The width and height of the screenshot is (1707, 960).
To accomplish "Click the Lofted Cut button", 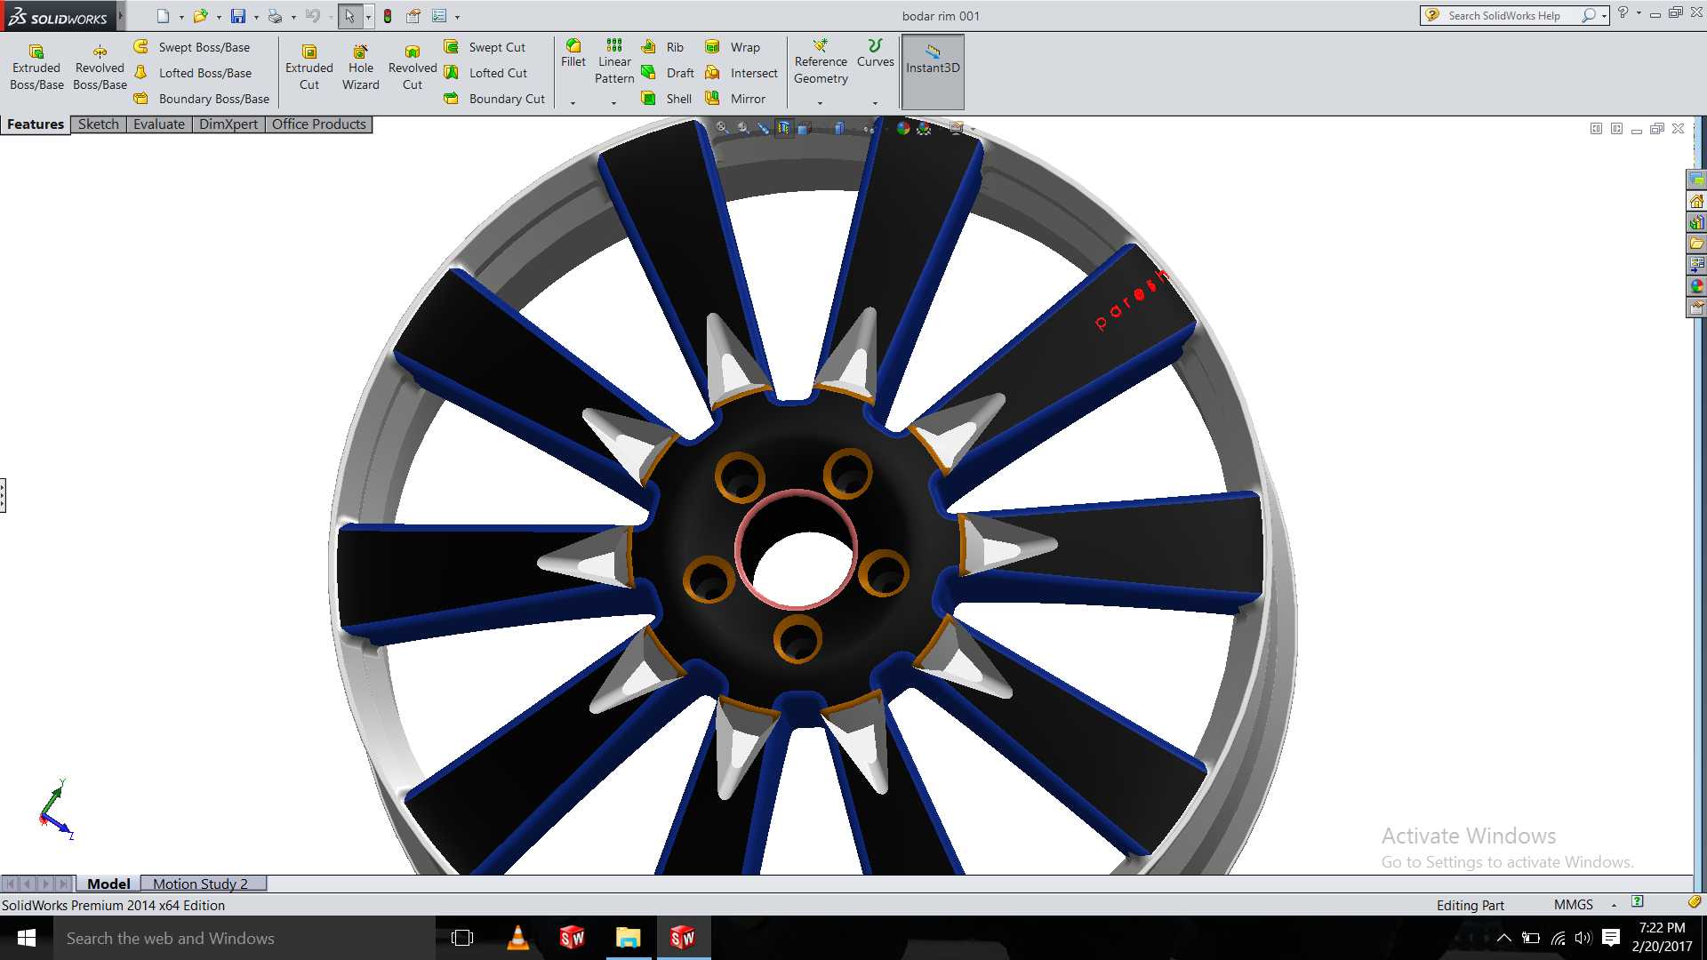I will pos(485,73).
